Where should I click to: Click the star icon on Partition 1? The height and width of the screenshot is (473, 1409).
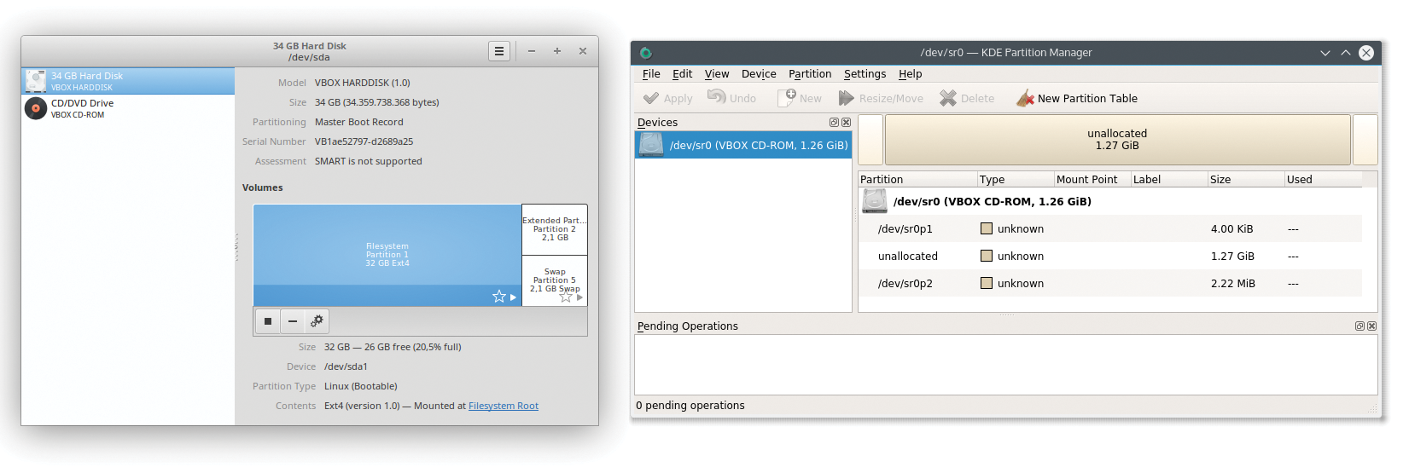click(x=499, y=297)
